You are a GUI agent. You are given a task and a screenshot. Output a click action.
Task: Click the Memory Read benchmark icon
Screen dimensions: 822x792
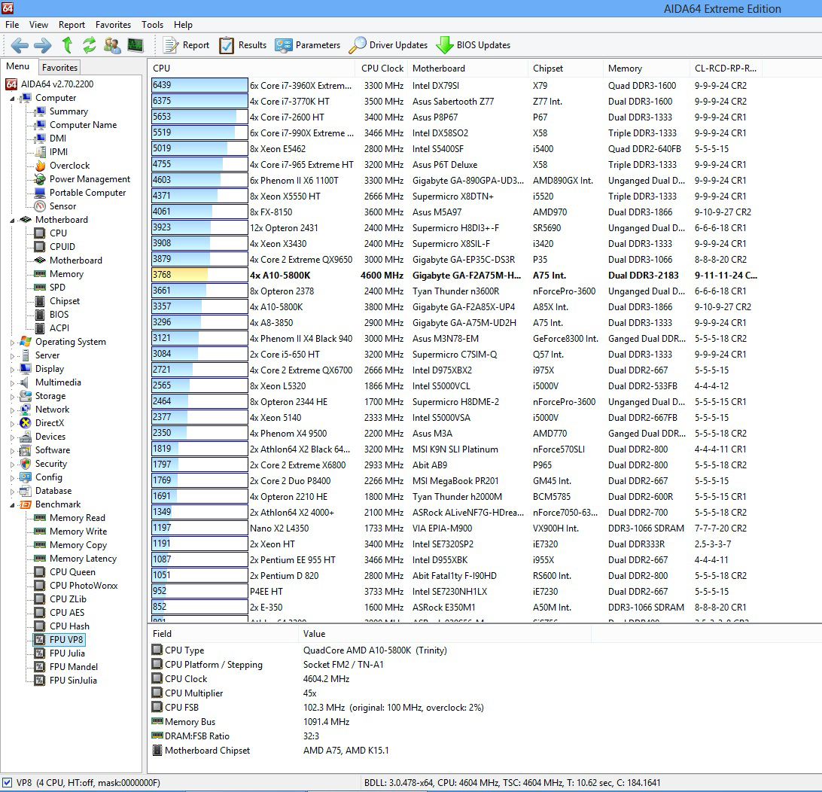click(40, 518)
